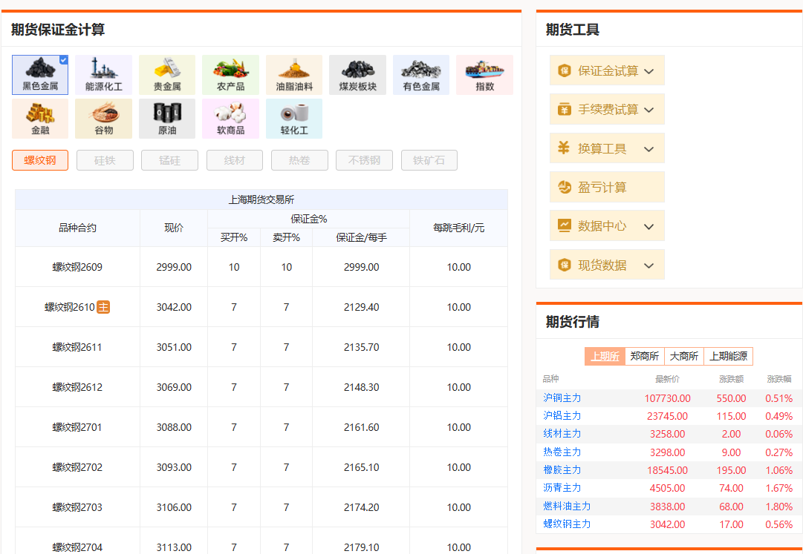Click the 3042.00 price of 螺纹钢2610
The image size is (803, 554).
click(174, 307)
